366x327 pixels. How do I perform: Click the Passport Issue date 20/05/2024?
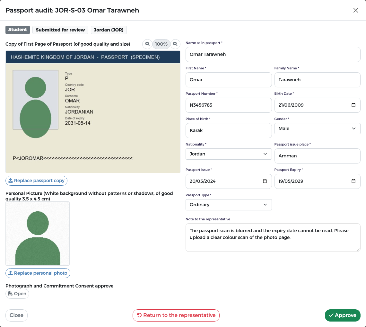(x=202, y=181)
